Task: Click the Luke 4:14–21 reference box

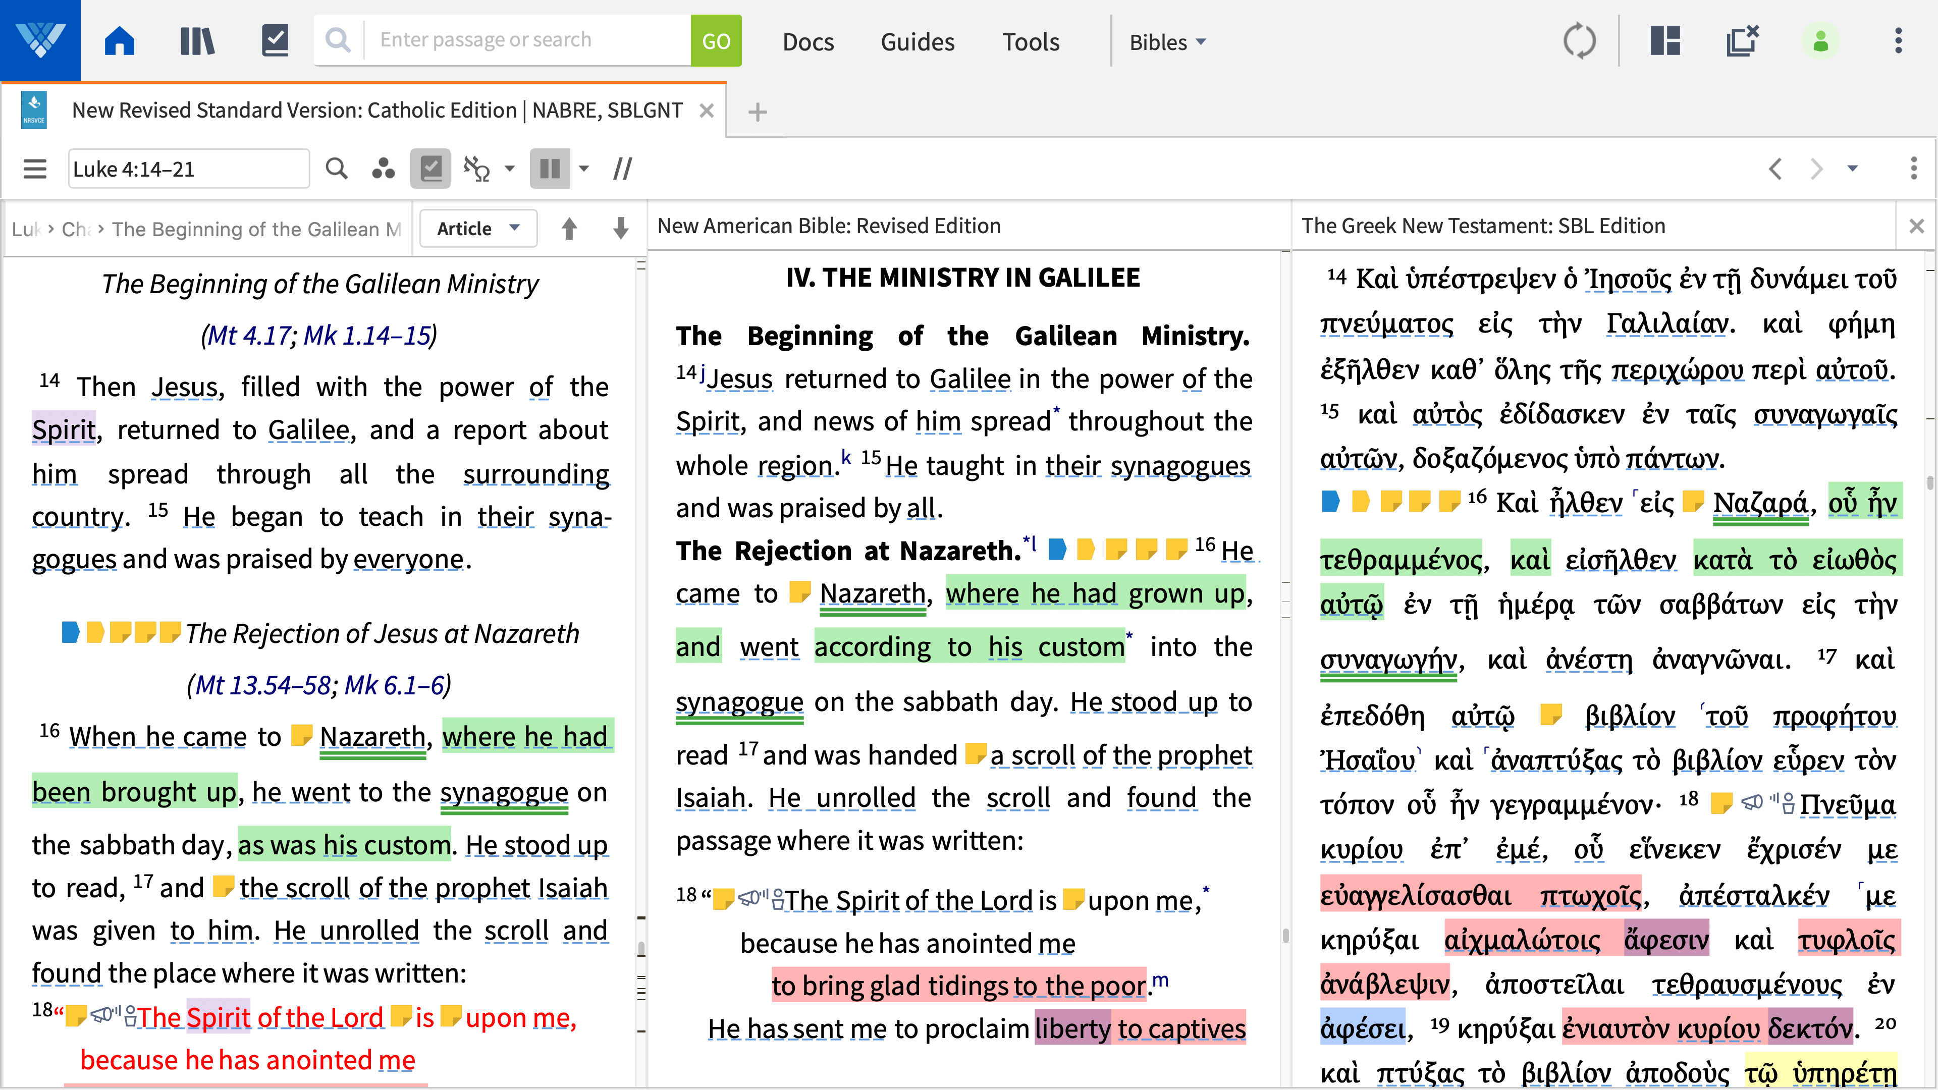Action: tap(189, 169)
